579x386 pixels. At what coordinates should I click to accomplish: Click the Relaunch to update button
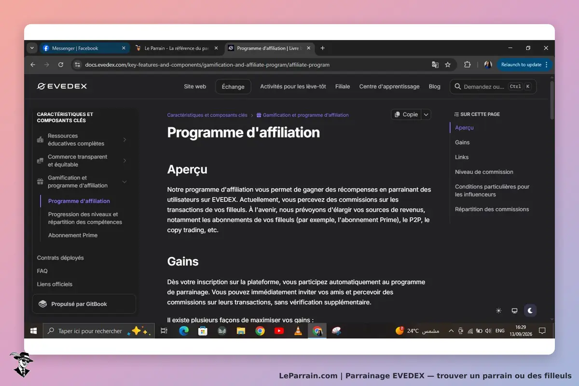point(524,65)
